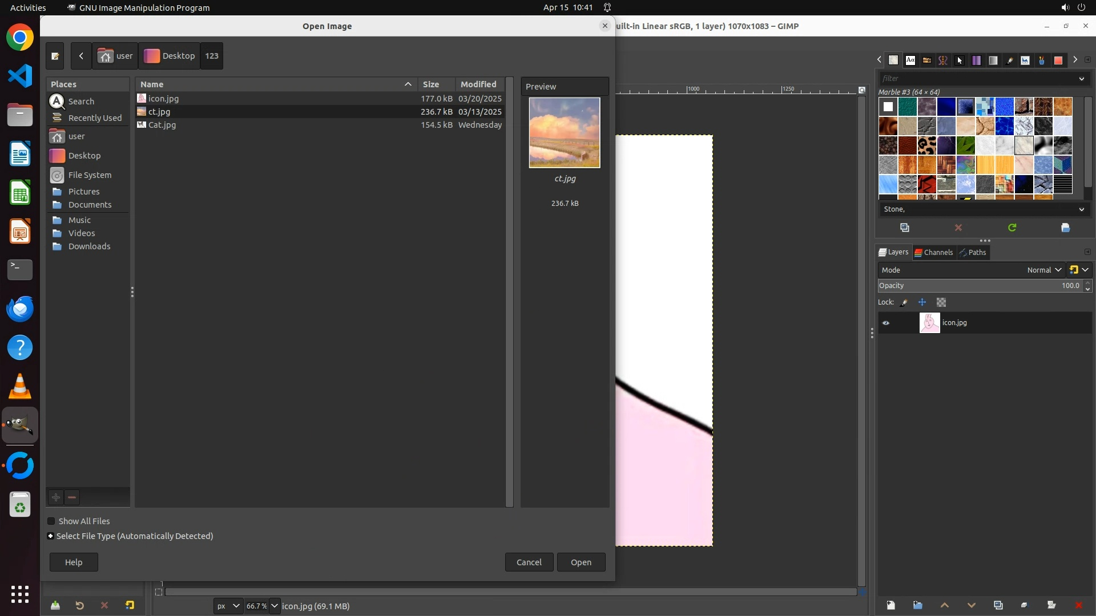Toggle the lock alpha channel checkerboard icon
The height and width of the screenshot is (616, 1096).
(941, 302)
